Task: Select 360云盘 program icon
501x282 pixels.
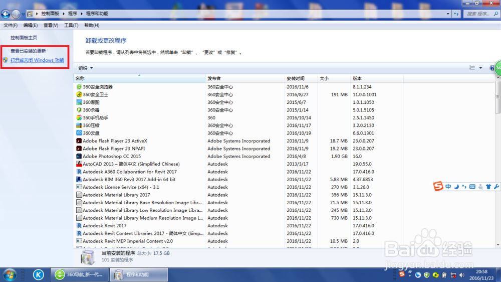Action: (x=79, y=133)
